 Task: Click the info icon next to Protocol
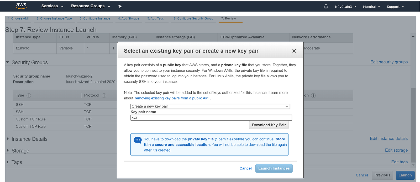point(104,95)
